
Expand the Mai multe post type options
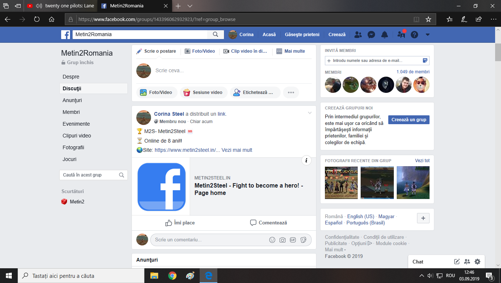pyautogui.click(x=291, y=51)
